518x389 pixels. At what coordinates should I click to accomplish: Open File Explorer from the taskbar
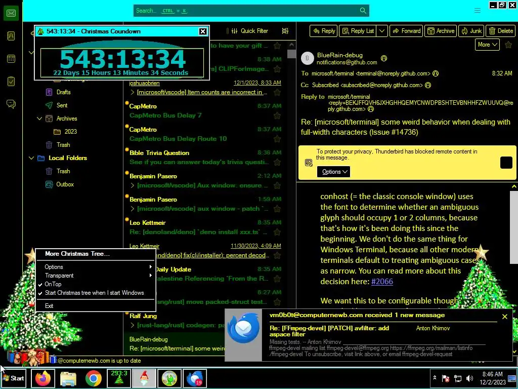pos(68,378)
